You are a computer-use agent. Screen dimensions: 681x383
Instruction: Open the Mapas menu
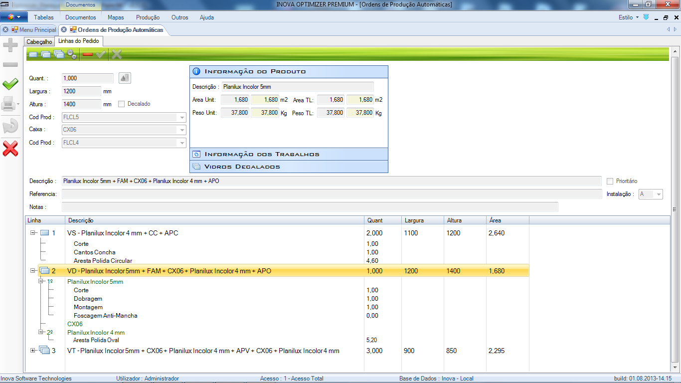tap(116, 17)
